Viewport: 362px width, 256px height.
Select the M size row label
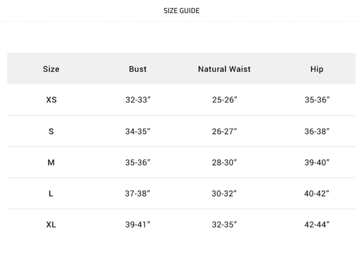pyautogui.click(x=51, y=162)
